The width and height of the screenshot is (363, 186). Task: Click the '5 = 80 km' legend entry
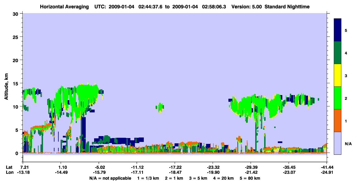(250, 178)
